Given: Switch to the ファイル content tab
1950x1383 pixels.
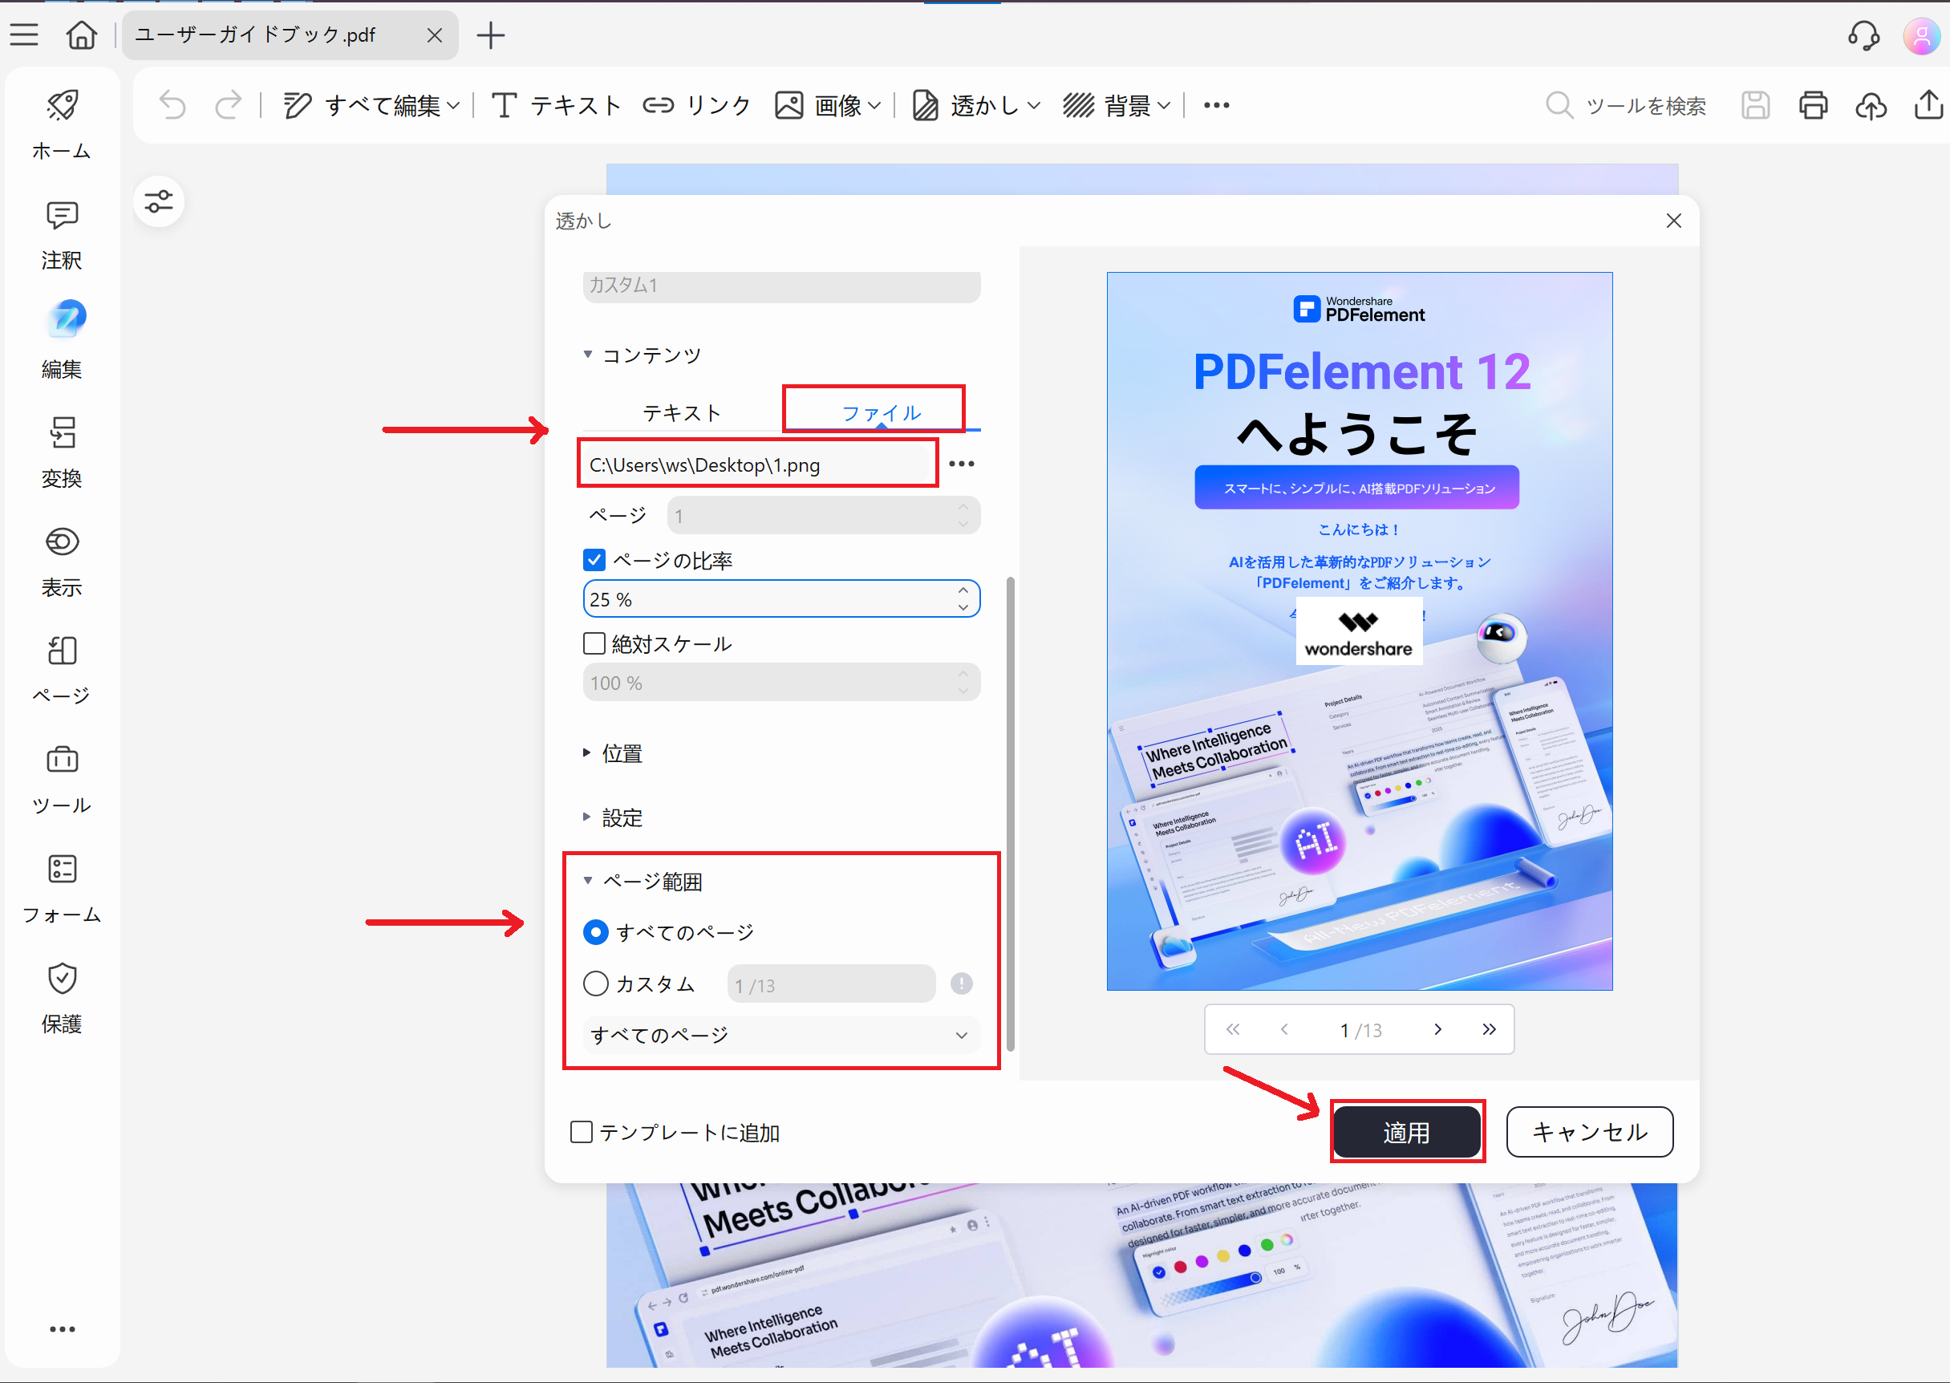Looking at the screenshot, I should click(x=882, y=412).
